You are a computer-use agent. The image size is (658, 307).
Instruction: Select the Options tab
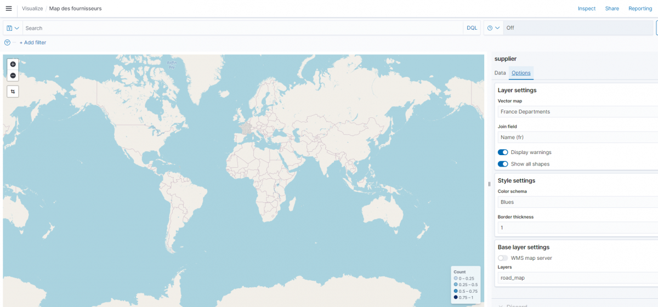[x=521, y=73]
